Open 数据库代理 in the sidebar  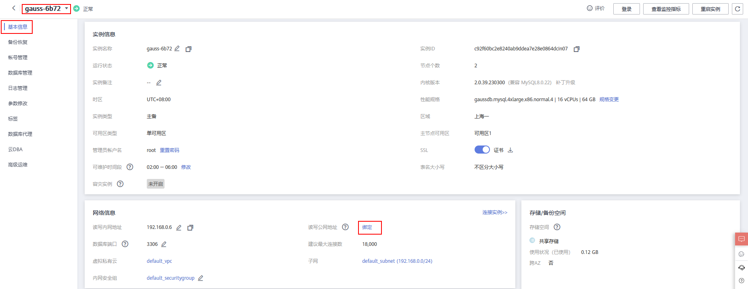[20, 134]
